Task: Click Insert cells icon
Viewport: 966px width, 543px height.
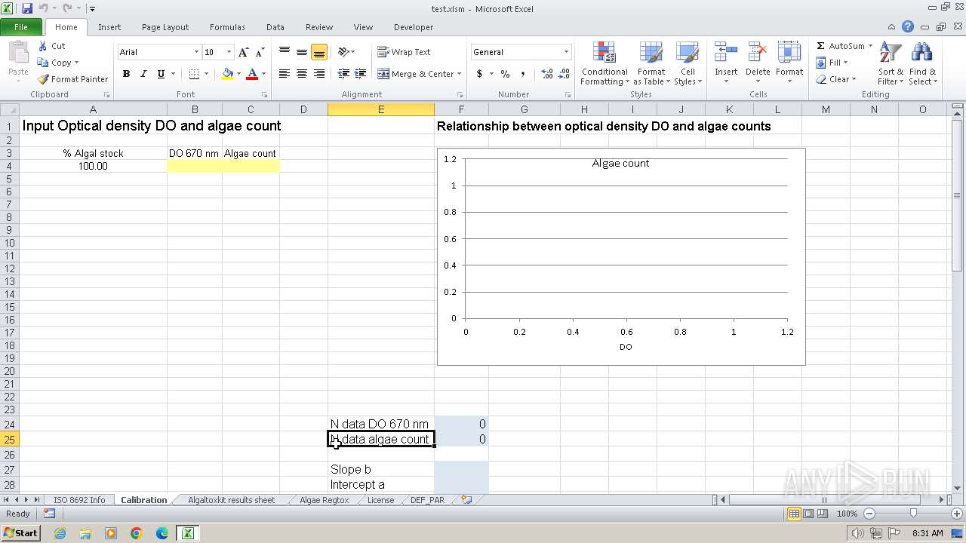Action: pos(726,53)
